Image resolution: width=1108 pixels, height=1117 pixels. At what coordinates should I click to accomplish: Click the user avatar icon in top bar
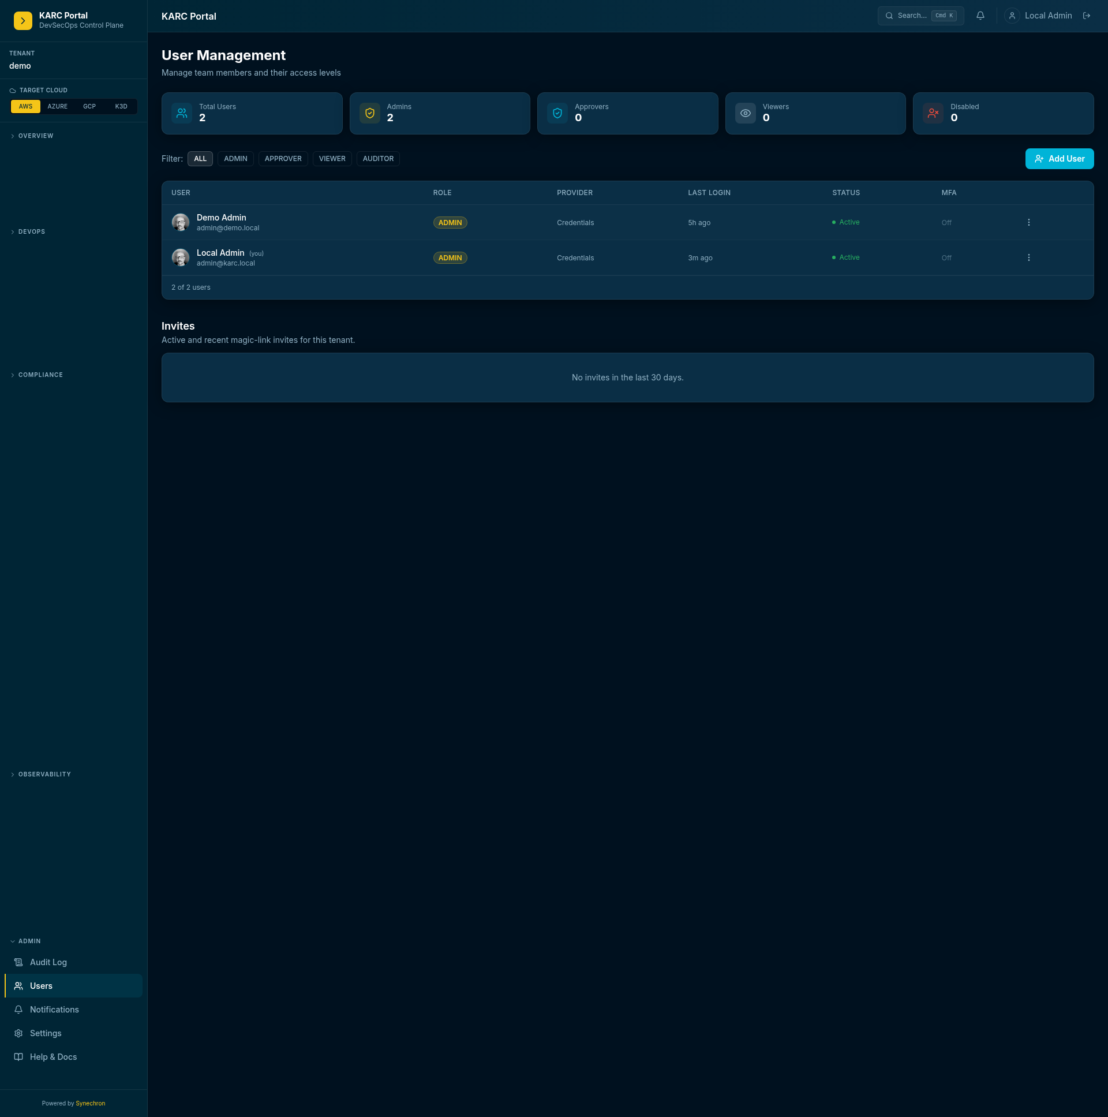1012,16
